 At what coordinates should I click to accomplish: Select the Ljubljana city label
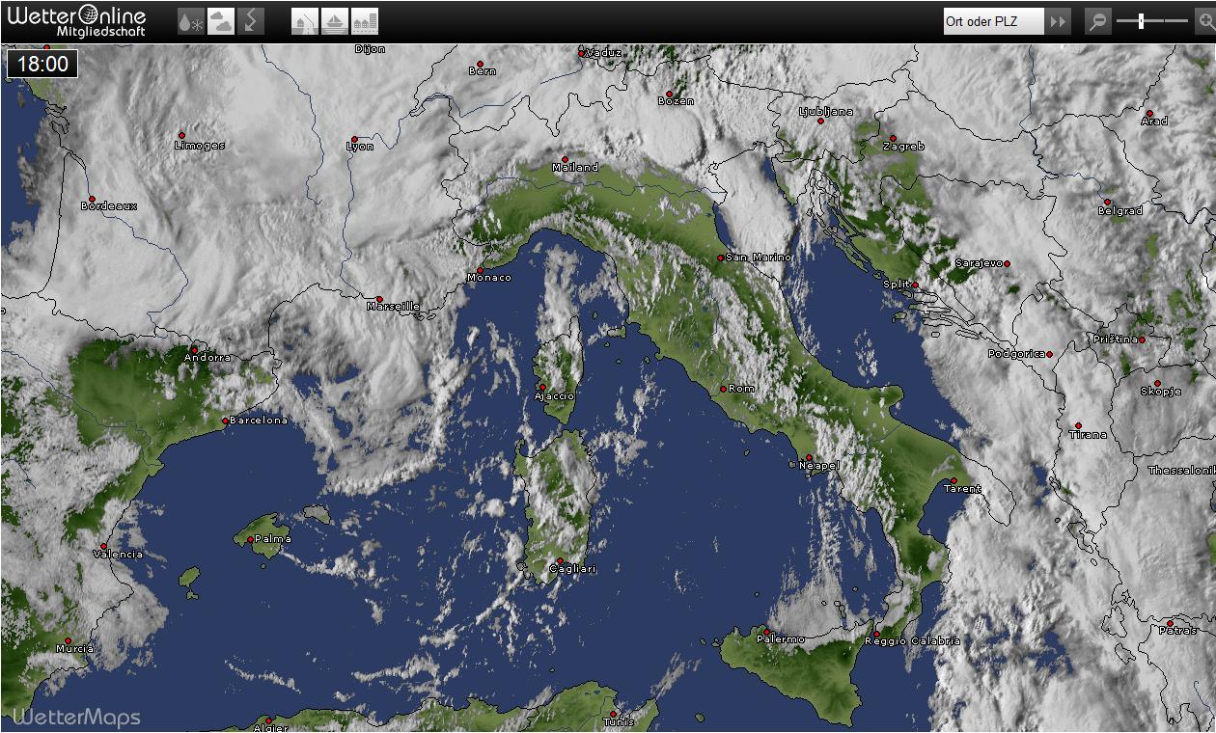point(826,112)
